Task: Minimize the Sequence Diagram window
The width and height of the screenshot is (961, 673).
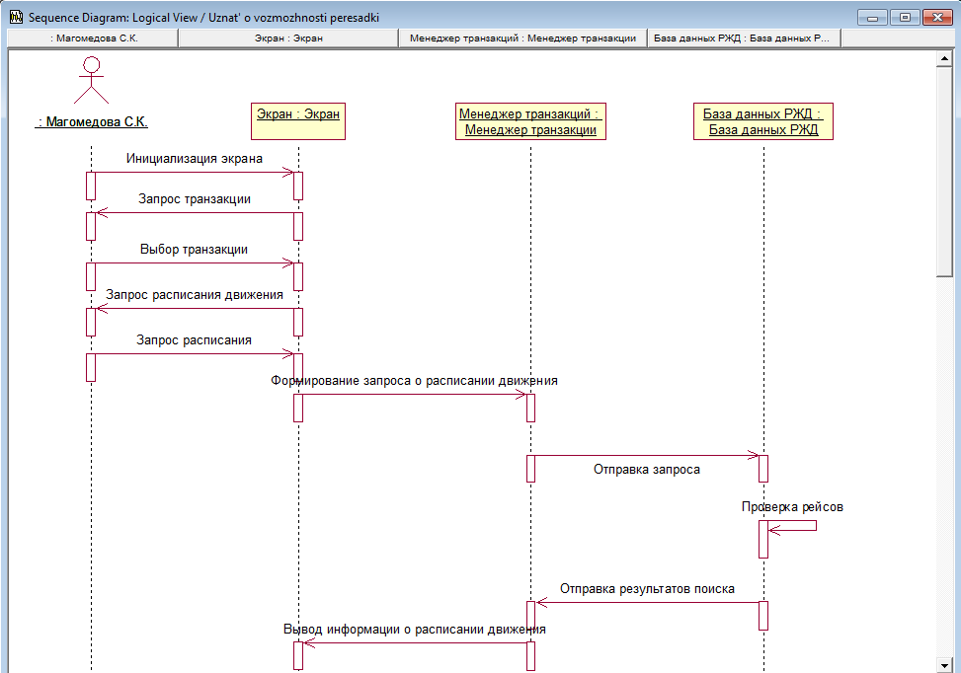Action: 872,17
